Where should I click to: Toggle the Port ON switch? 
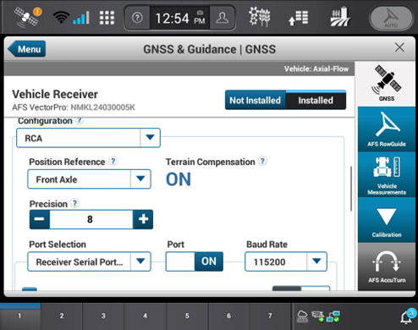(x=195, y=261)
